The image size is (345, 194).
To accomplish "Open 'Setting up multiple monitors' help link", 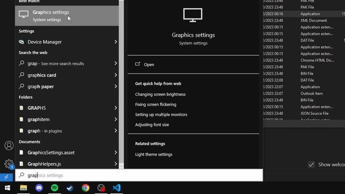I will coord(161,115).
